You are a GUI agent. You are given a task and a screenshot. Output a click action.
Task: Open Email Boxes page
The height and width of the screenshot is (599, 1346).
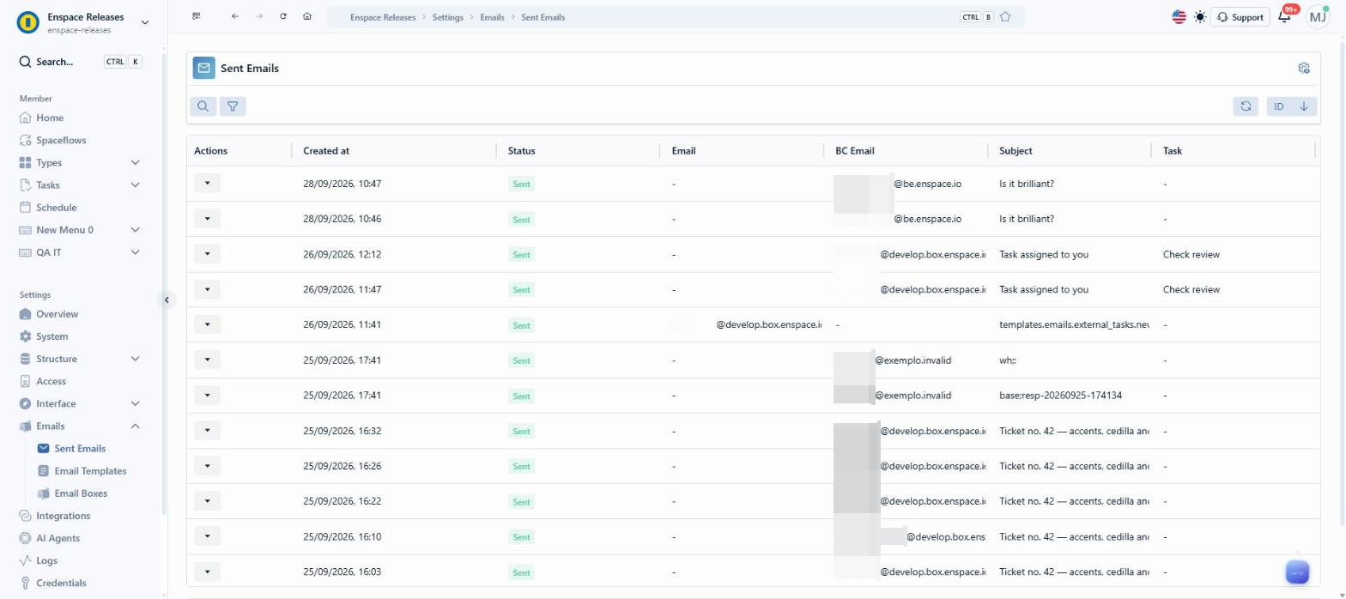click(81, 493)
